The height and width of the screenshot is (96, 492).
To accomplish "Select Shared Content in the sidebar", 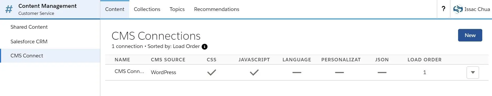I will coord(50,27).
